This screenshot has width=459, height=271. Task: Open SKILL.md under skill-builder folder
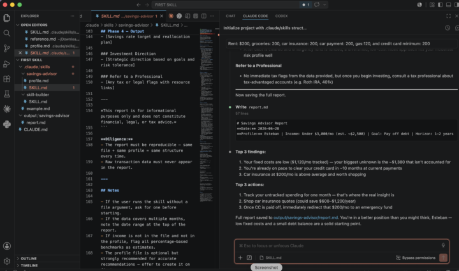tap(47, 101)
